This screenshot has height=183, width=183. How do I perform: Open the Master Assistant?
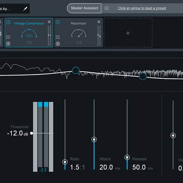pyautogui.click(x=84, y=8)
